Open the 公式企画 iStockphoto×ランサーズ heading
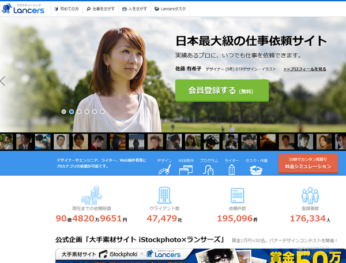The width and height of the screenshot is (346, 263). 140,239
